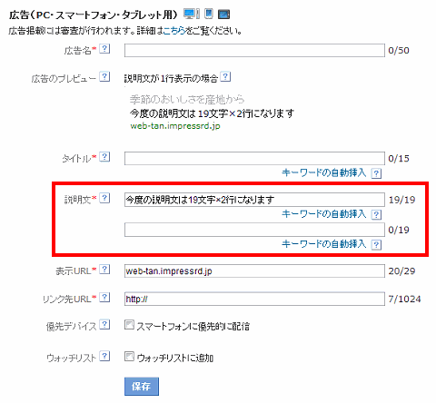Viewport: 436px width, 403px height.
Task: Click first 説明文 field containing 今度の説明文
Action: (x=254, y=200)
